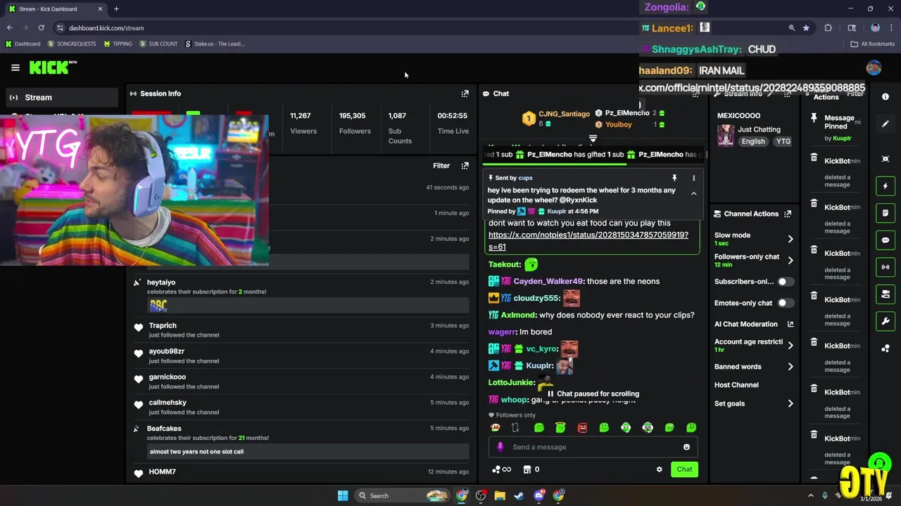
Task: Expand the chat leaderboard handle
Action: [593, 138]
